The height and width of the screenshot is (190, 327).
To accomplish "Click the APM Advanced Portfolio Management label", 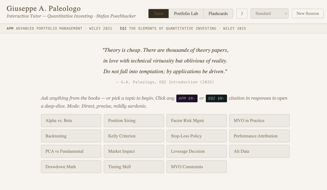I will (59, 28).
